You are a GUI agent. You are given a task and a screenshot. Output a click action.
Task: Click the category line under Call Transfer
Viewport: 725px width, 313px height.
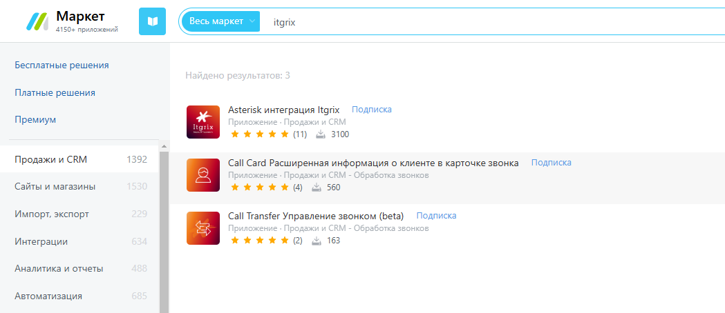(x=328, y=228)
